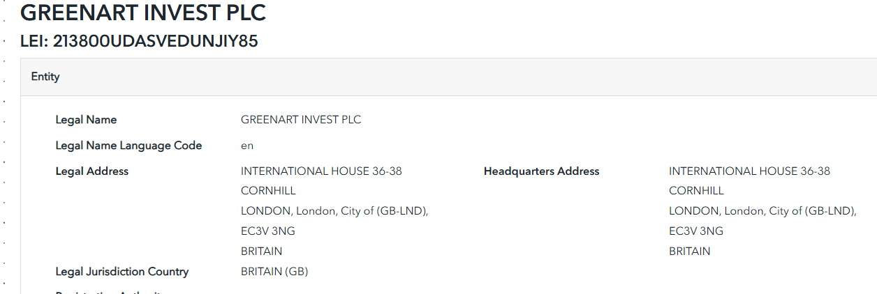
Task: Click the Legal Jurisdiction Country label
Action: (x=122, y=272)
